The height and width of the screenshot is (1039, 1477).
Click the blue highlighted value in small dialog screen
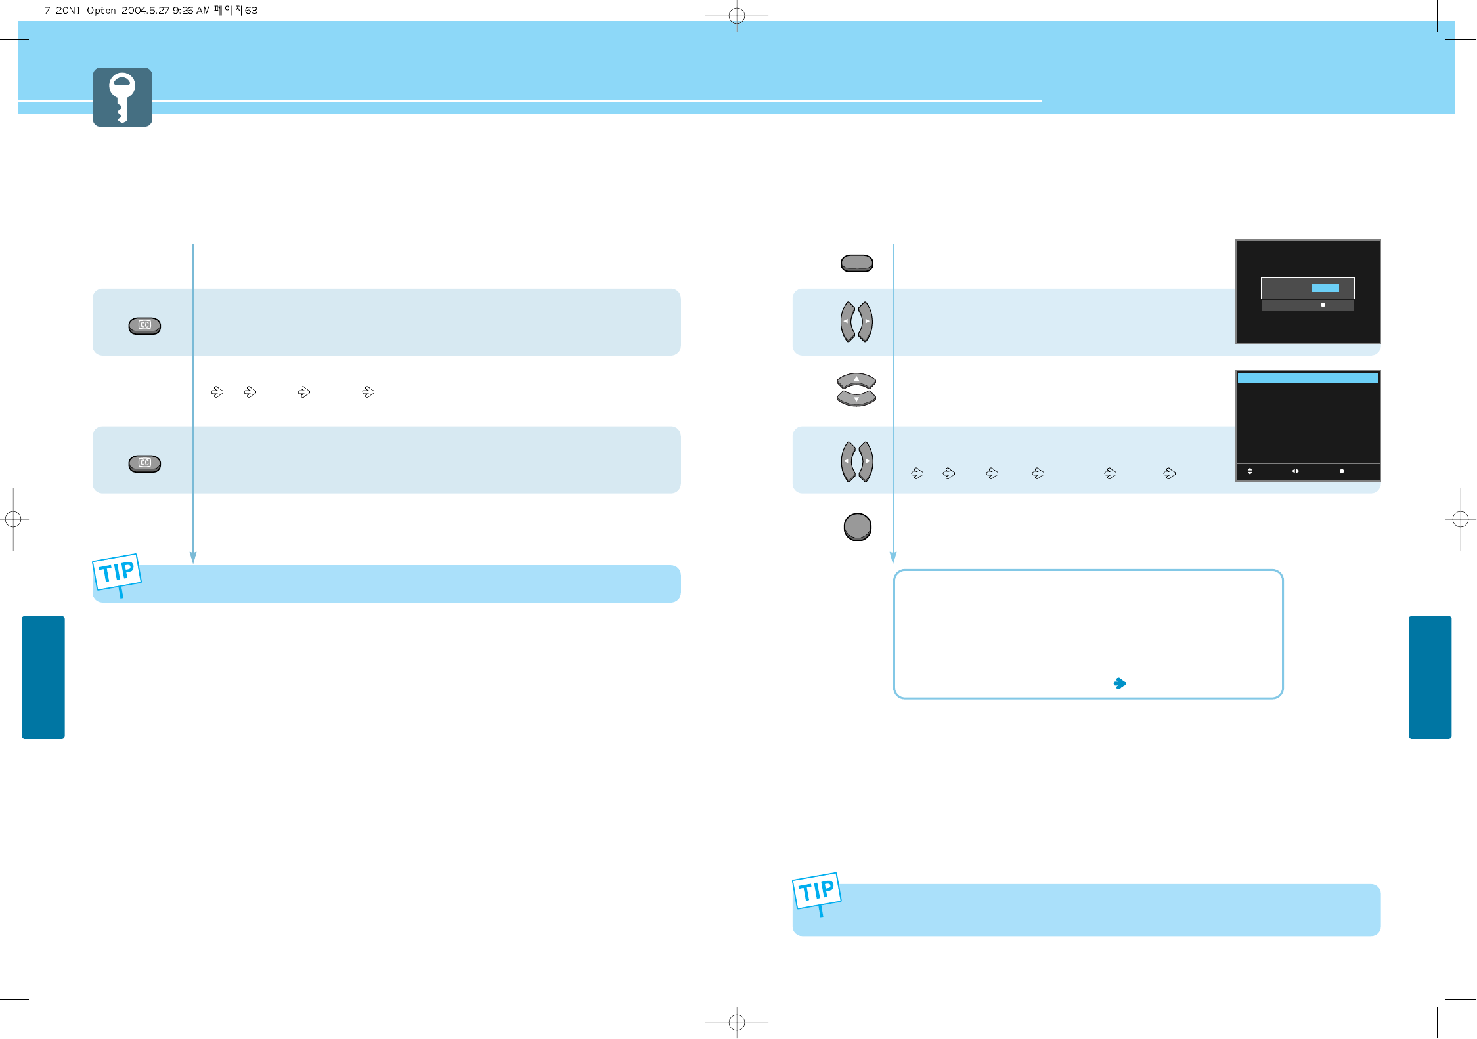coord(1325,288)
